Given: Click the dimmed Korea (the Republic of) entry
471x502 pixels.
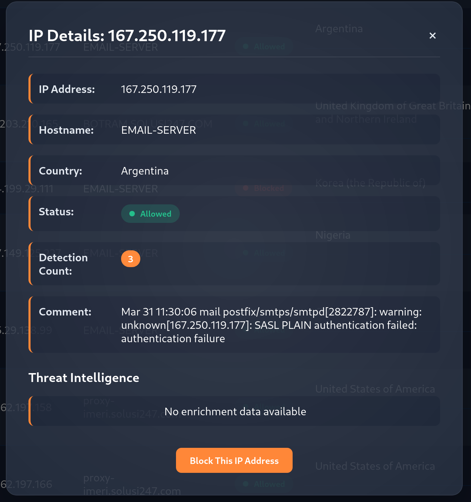Looking at the screenshot, I should pyautogui.click(x=370, y=183).
